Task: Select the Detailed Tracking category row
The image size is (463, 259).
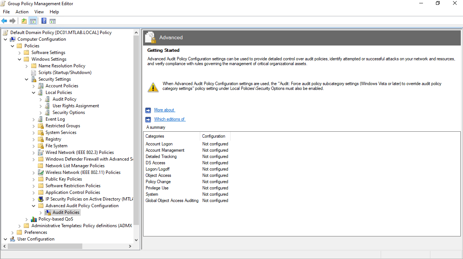Action: (x=187, y=157)
